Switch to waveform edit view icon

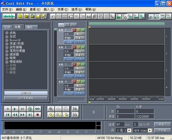(x=9, y=17)
